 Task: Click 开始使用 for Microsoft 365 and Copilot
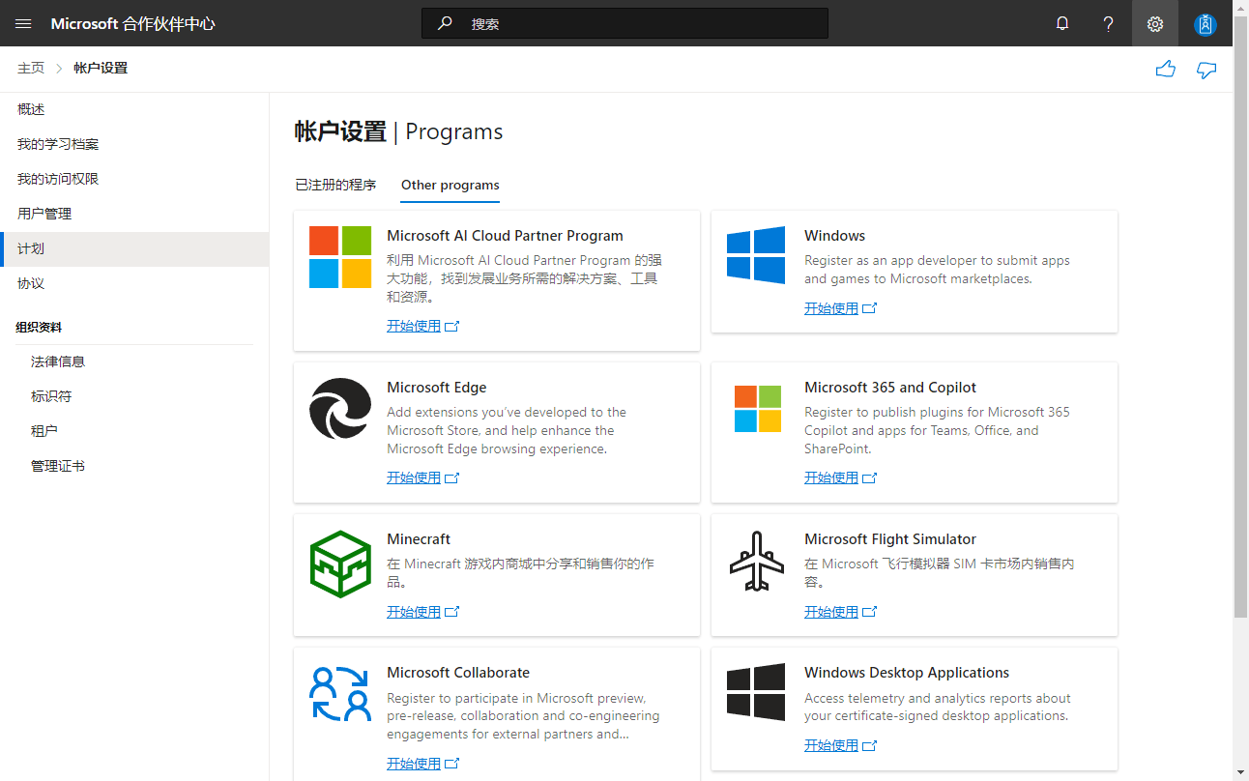[831, 477]
